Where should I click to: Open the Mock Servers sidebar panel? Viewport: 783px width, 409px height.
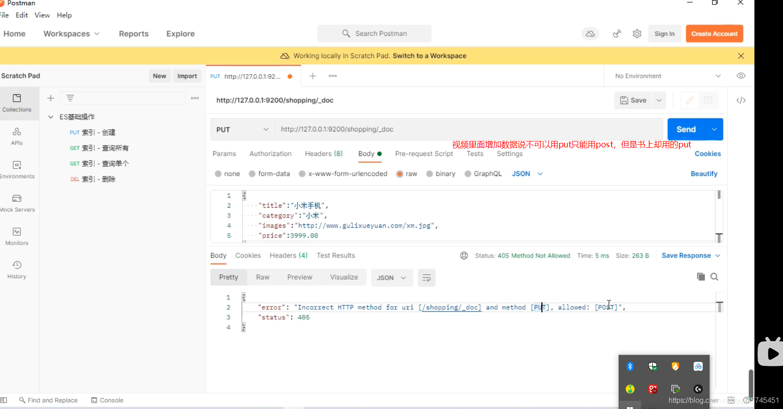17,203
